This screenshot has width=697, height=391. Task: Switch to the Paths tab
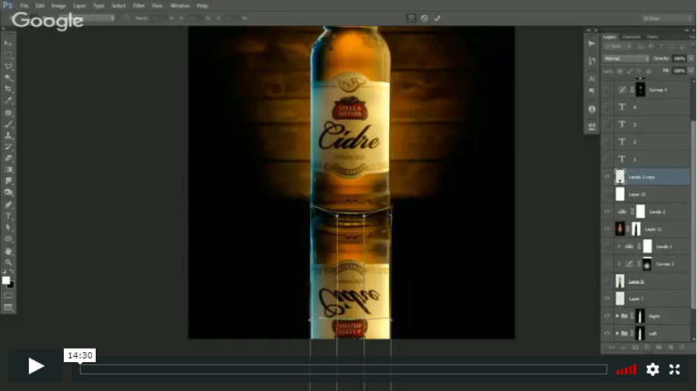coord(653,37)
